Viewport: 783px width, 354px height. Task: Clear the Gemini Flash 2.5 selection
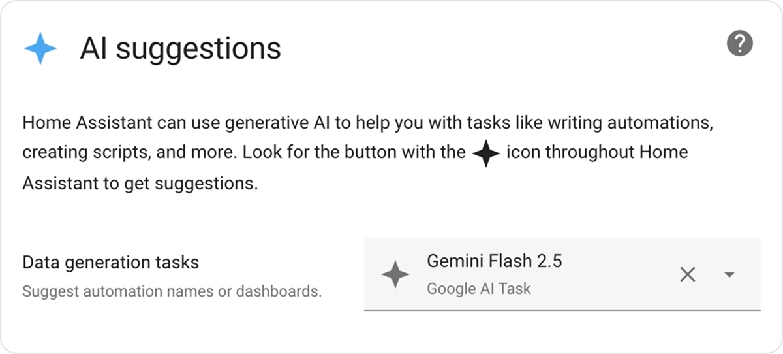point(687,274)
